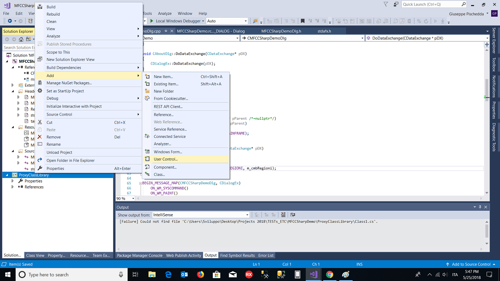Viewport: 500px width, 281px height.
Task: Choose Manage NuGet Packages... in context menu
Action: (89, 83)
